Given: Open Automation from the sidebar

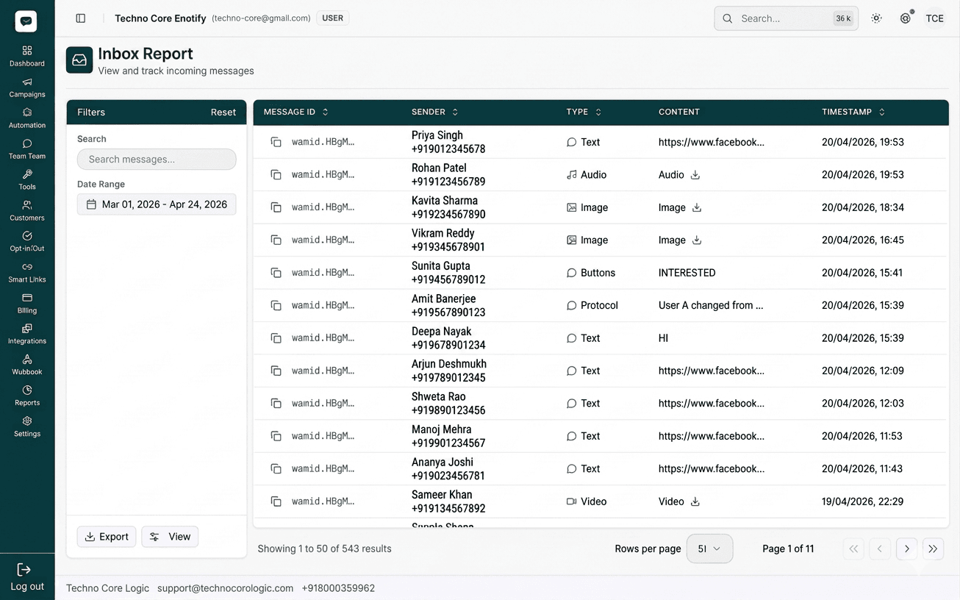Looking at the screenshot, I should tap(27, 118).
